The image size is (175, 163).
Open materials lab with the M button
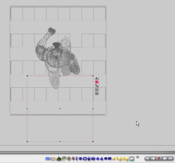coord(97,93)
